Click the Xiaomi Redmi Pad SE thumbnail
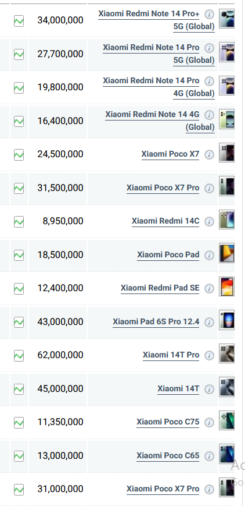 (226, 286)
